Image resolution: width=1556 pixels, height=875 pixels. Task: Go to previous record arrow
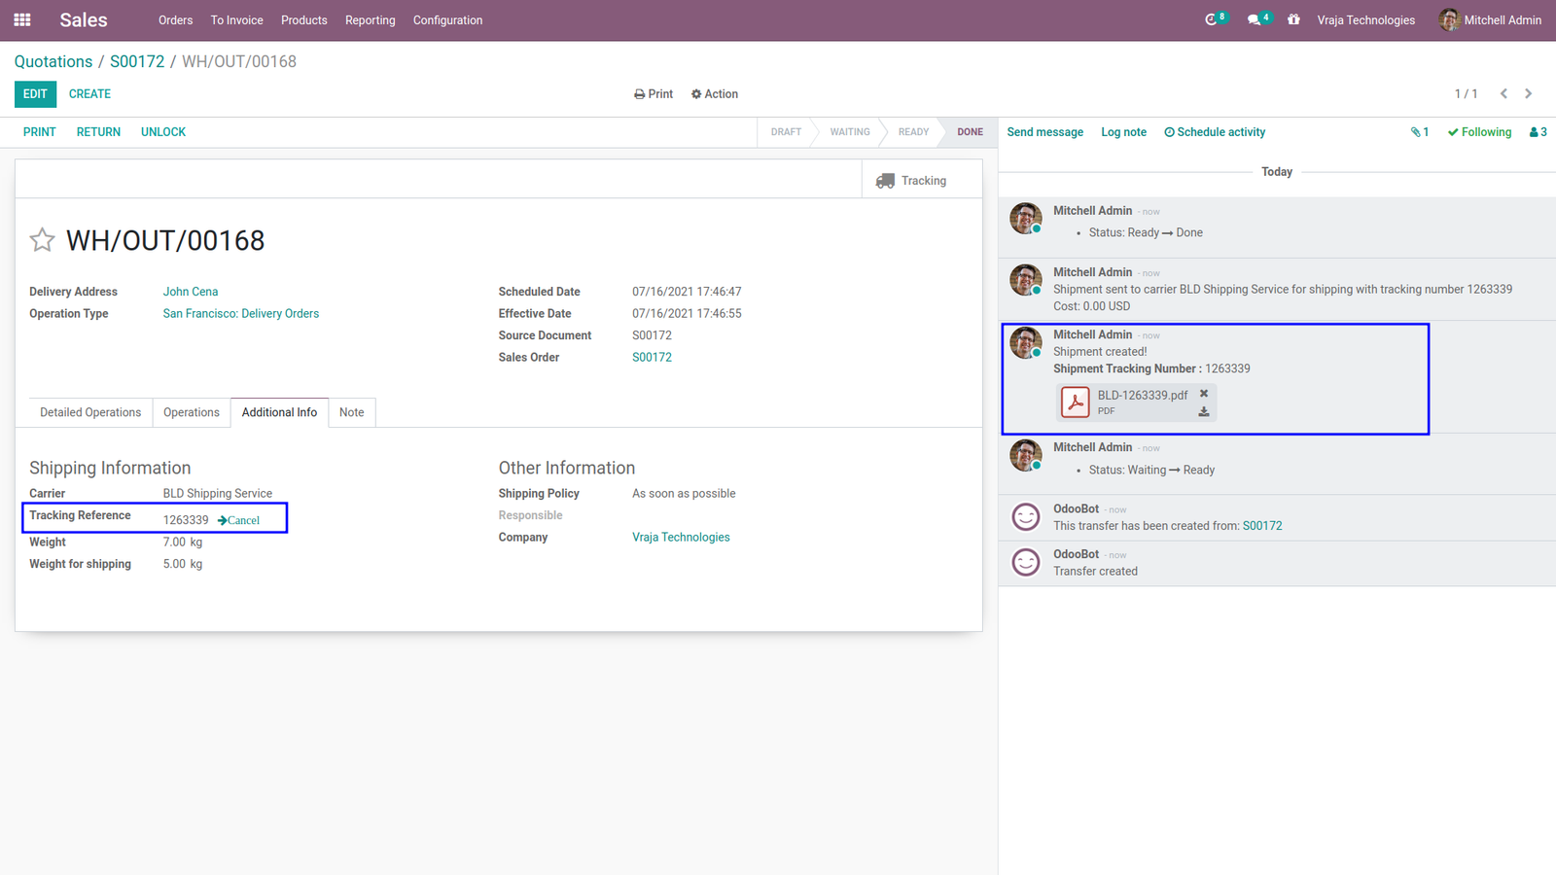tap(1503, 94)
